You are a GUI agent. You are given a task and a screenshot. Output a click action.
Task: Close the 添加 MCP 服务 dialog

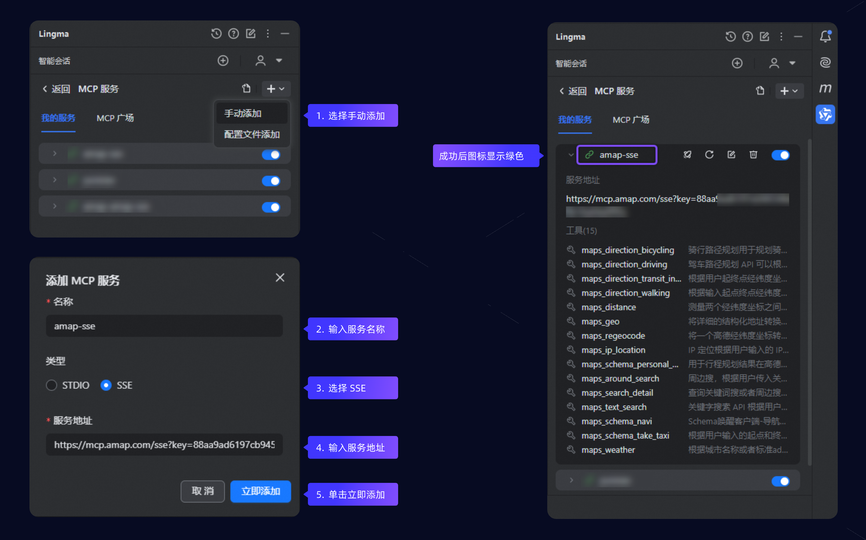280,278
